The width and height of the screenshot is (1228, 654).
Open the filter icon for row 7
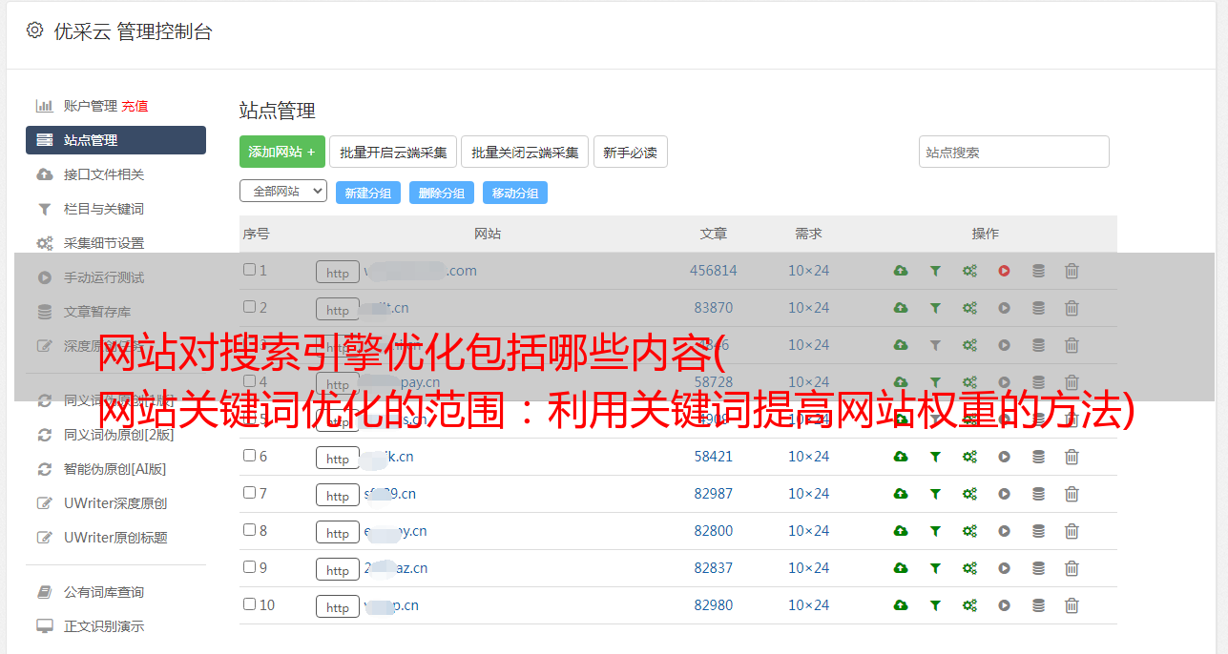pyautogui.click(x=935, y=494)
